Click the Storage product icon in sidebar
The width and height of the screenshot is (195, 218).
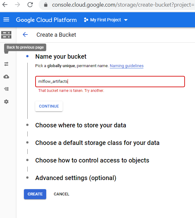pos(6,35)
